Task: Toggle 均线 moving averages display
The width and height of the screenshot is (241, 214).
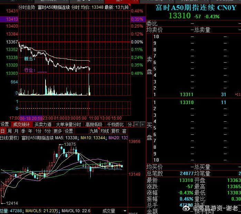Action: click(x=105, y=131)
